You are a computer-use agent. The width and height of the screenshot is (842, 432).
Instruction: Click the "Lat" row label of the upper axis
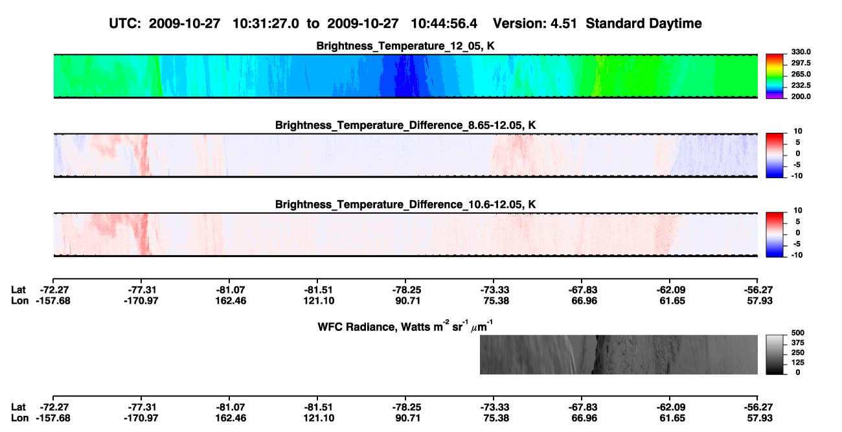tap(19, 290)
